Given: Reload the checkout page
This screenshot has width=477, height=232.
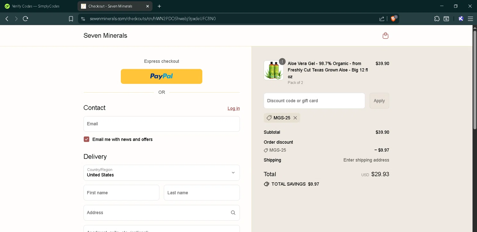Looking at the screenshot, I should click(x=25, y=19).
